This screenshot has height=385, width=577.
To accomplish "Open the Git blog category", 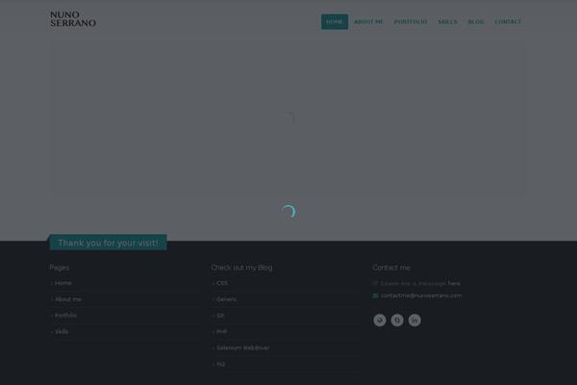I will pyautogui.click(x=220, y=316).
